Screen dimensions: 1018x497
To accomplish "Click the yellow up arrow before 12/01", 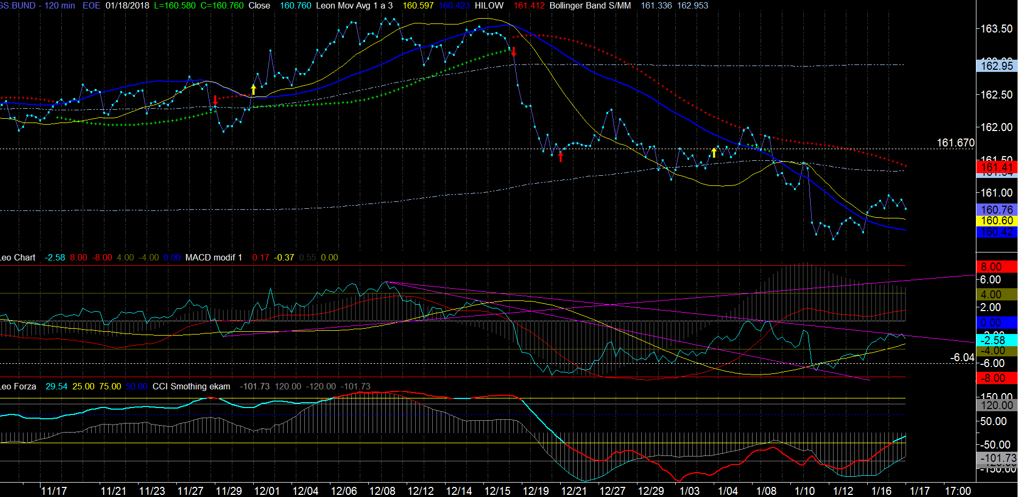I will [x=254, y=89].
